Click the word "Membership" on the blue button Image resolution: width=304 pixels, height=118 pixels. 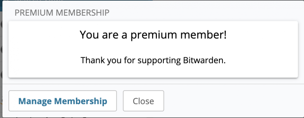point(81,101)
